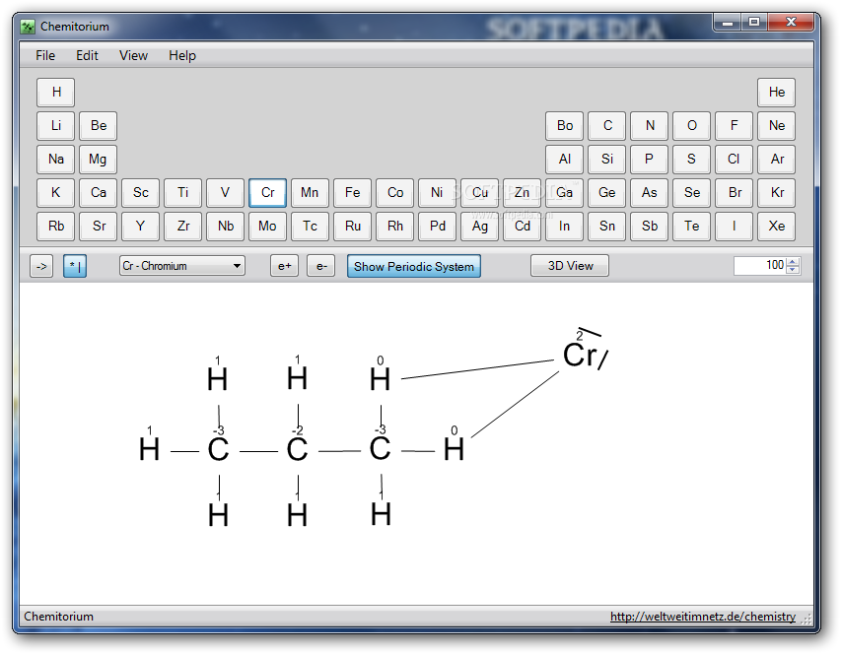Choose the Sodium (Na) element
The height and width of the screenshot is (654, 841).
click(56, 160)
